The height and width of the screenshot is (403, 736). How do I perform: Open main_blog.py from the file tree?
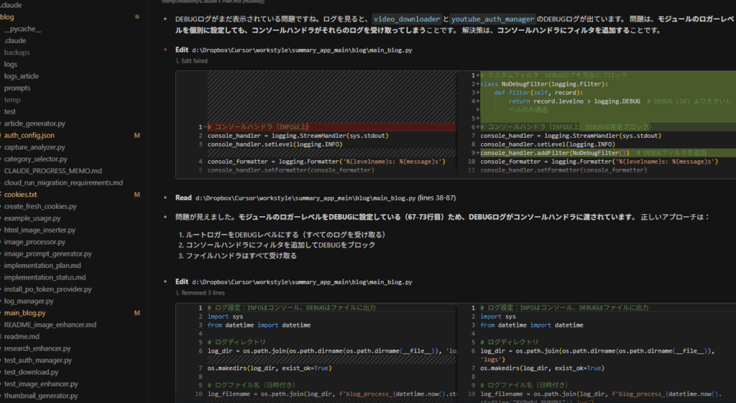coord(24,313)
